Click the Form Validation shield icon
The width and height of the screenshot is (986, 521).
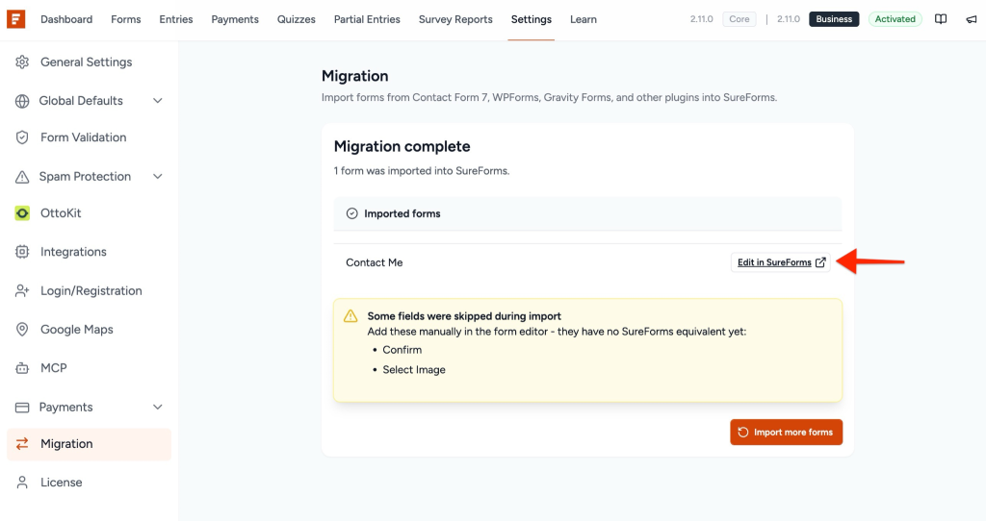(22, 137)
